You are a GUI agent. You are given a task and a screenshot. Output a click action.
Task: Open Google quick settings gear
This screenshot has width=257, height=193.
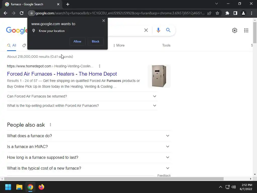pos(235,30)
